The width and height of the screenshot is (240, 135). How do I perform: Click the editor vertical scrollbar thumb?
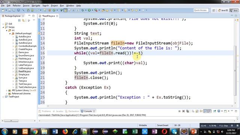[235, 71]
